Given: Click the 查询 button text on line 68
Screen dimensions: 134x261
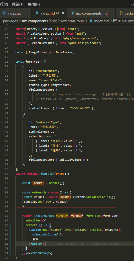Looking at the screenshot, I should pyautogui.click(x=36, y=239).
